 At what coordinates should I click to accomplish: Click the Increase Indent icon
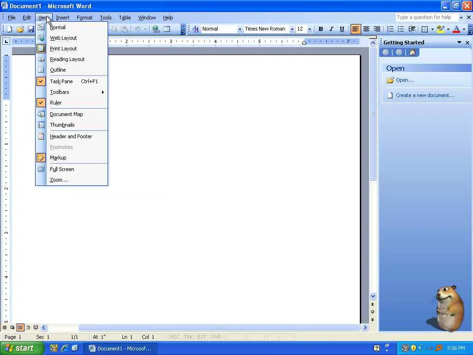[x=412, y=29]
